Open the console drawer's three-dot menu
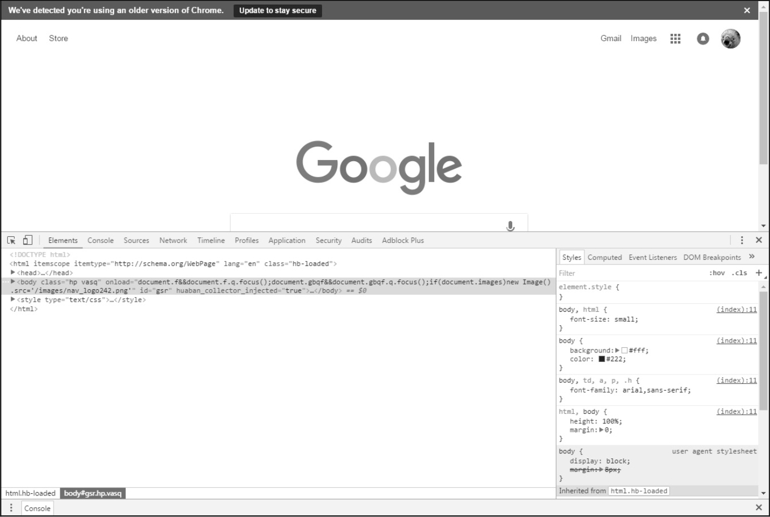This screenshot has width=770, height=517. tap(11, 508)
